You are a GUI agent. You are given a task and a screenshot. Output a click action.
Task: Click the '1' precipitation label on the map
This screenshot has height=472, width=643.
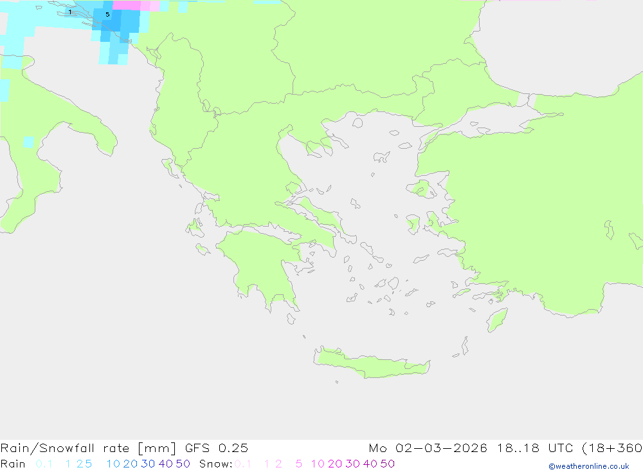click(x=70, y=12)
